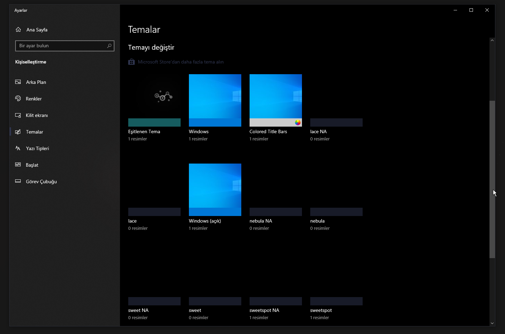Open the Başlat settings page
This screenshot has width=505, height=334.
click(x=65, y=165)
